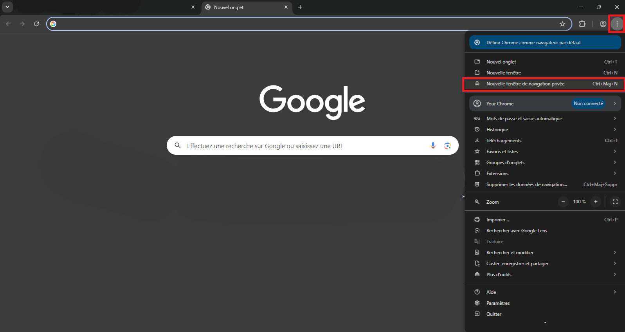
Task: Go forward with the forward arrow
Action: [22, 24]
